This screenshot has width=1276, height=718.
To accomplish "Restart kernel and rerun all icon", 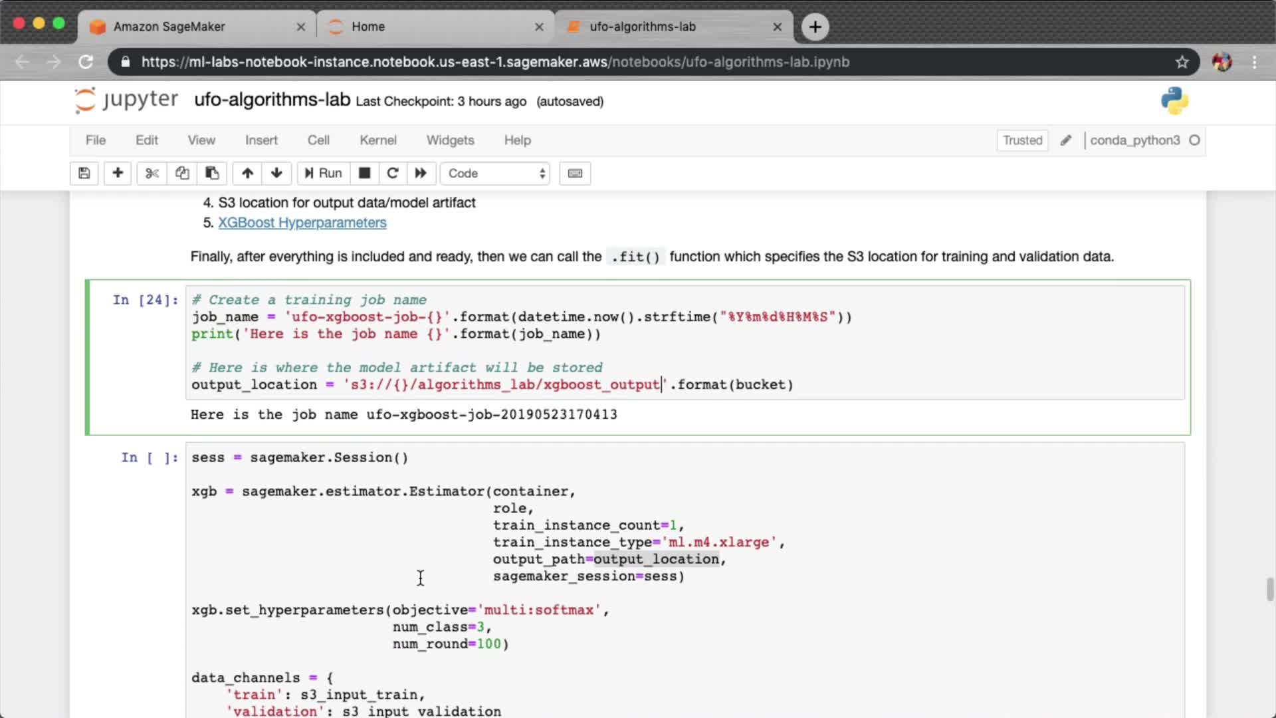I will coord(421,174).
